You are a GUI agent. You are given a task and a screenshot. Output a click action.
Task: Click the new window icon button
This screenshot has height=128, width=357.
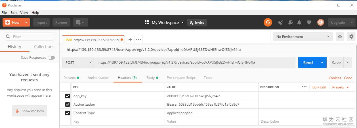pyautogui.click(x=80, y=22)
